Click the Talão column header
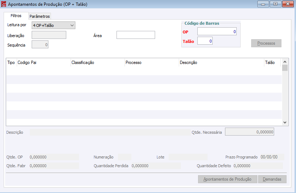Viewport: 296px width, 193px height. (x=272, y=63)
